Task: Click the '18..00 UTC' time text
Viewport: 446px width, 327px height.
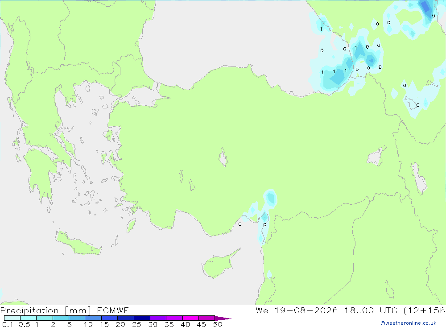Action: tap(371, 310)
